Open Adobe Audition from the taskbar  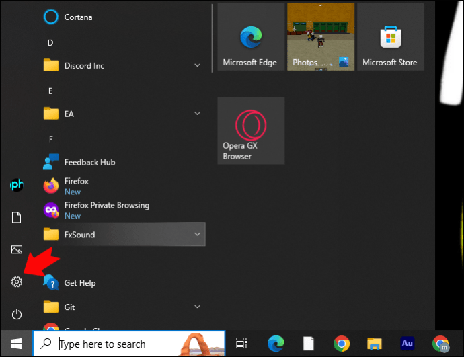coord(408,344)
